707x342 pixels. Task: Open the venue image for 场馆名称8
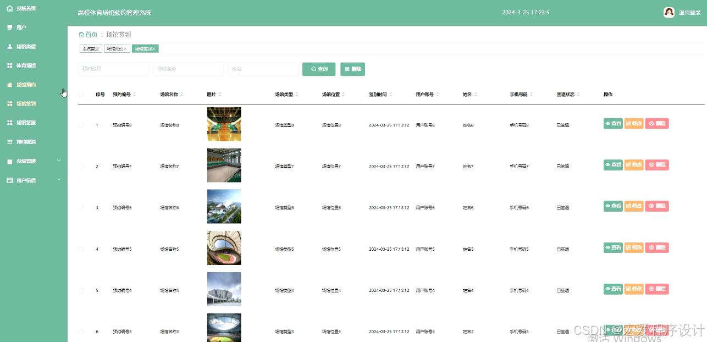(x=224, y=124)
